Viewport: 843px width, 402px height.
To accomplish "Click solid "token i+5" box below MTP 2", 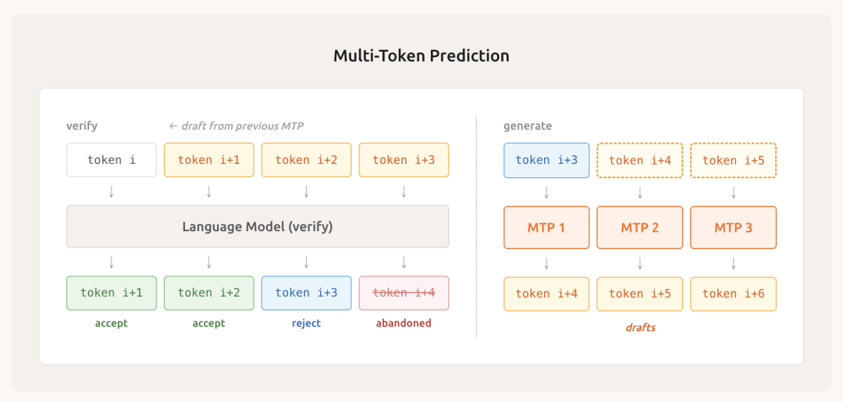I will tap(640, 293).
